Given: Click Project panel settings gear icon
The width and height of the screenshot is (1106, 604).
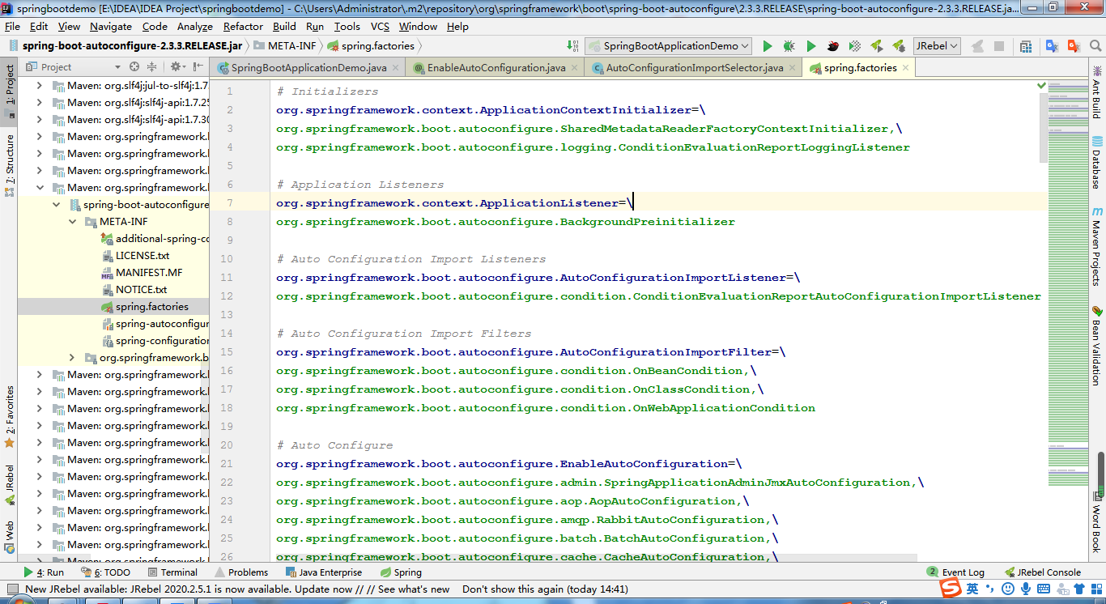Looking at the screenshot, I should 177,67.
